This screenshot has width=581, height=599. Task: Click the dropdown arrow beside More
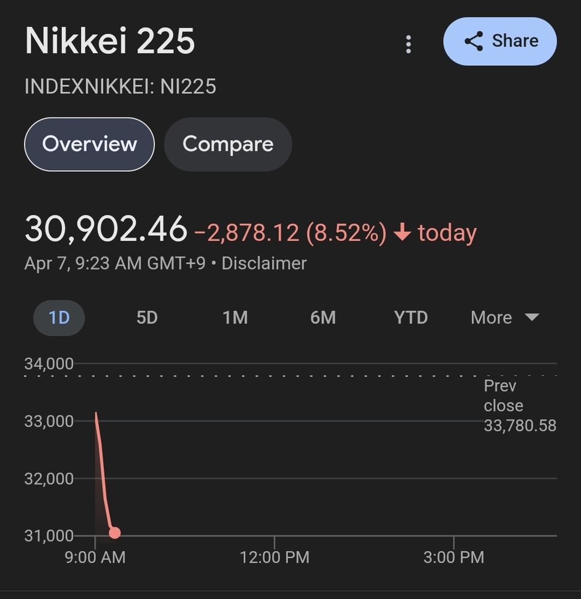tap(532, 317)
